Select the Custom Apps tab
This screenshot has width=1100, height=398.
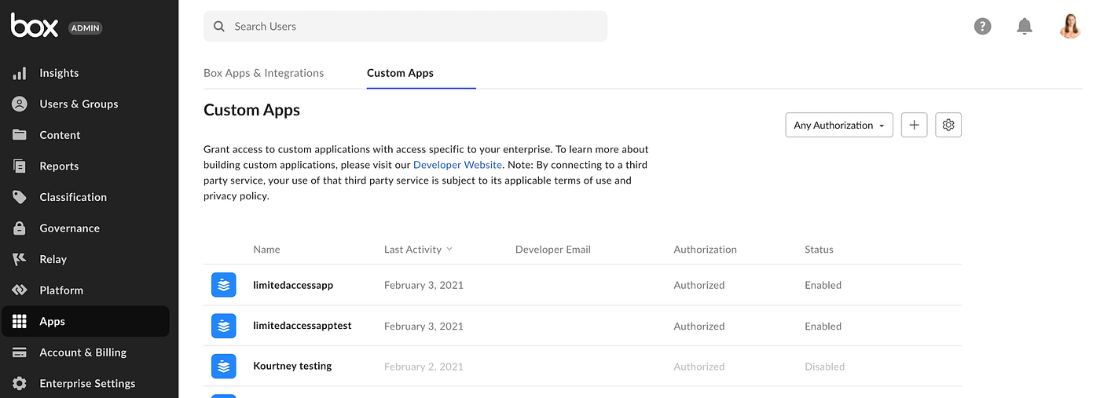(400, 73)
